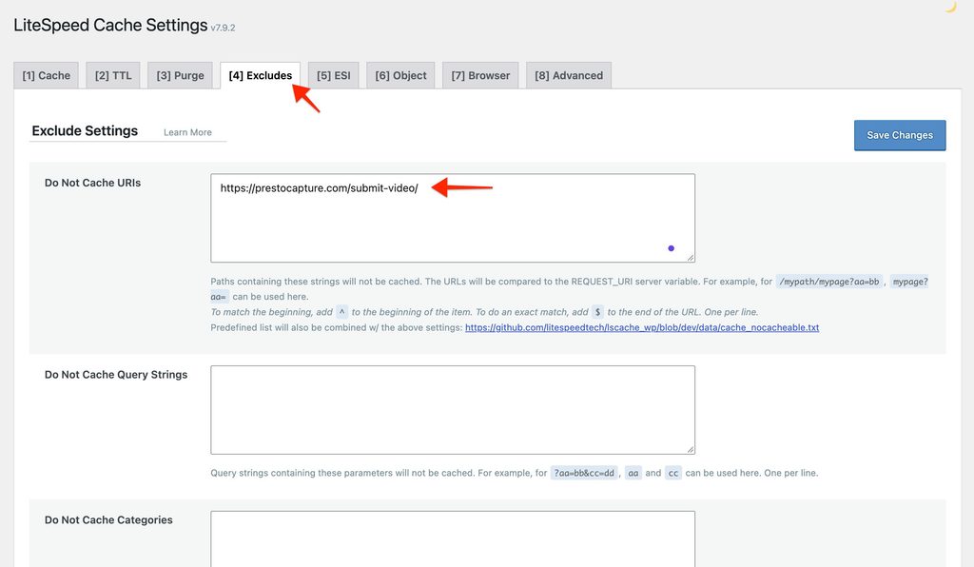This screenshot has height=567, width=974.
Task: Switch to the [2] TTL tab
Action: [x=113, y=75]
